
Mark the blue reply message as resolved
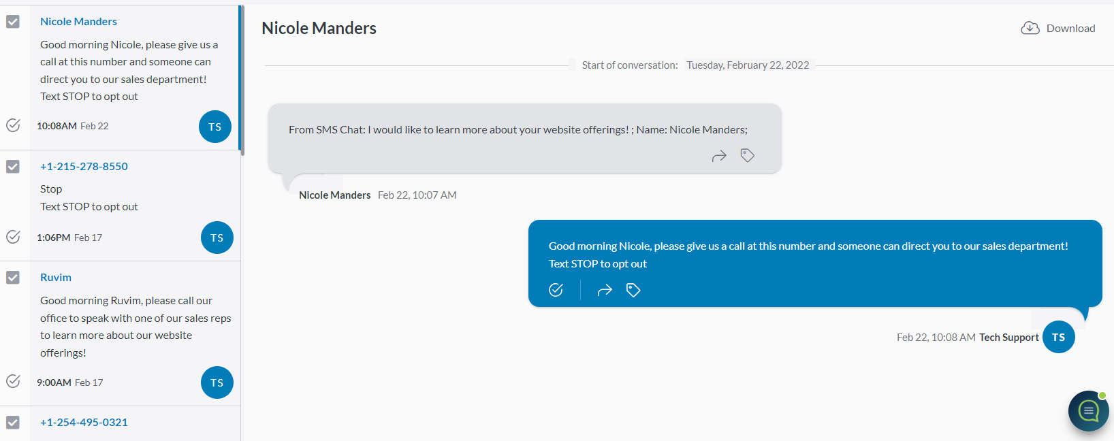coord(556,290)
